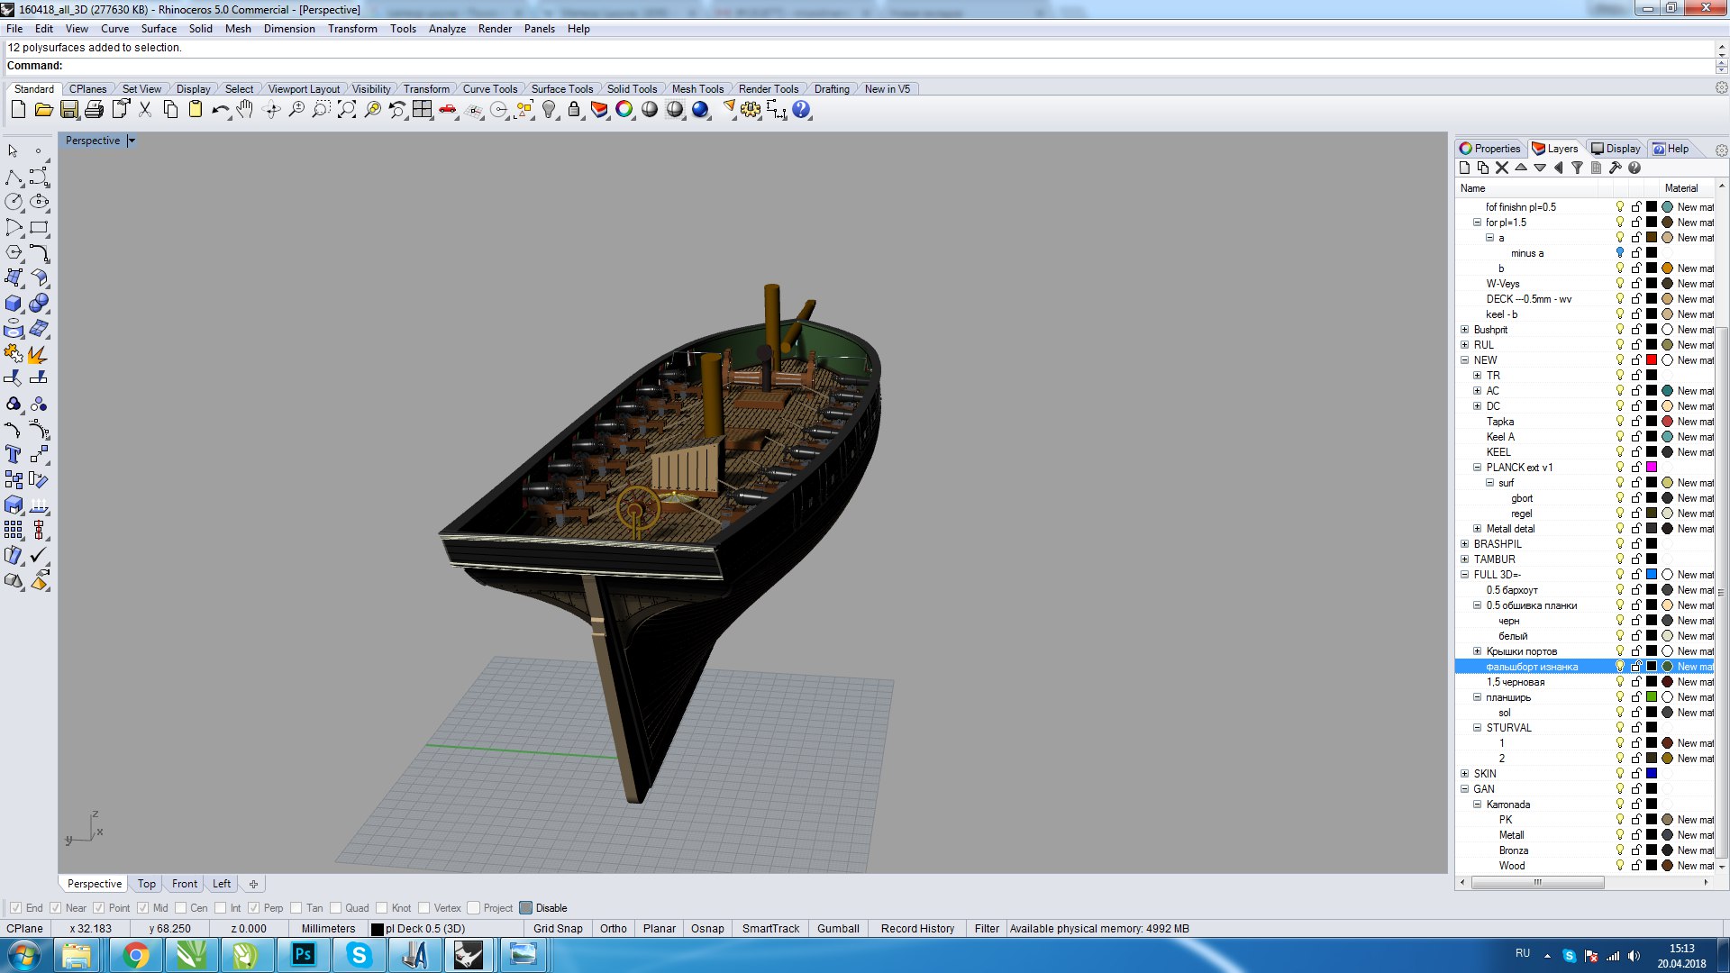This screenshot has height=973, width=1730.
Task: Toggle the Mid osnap checkbox
Action: coord(143,908)
